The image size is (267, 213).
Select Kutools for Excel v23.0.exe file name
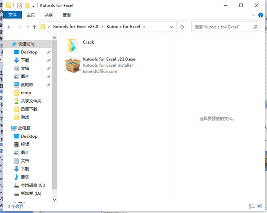coord(109,59)
